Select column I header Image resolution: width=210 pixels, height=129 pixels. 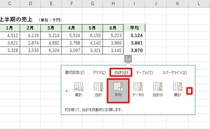click(134, 4)
